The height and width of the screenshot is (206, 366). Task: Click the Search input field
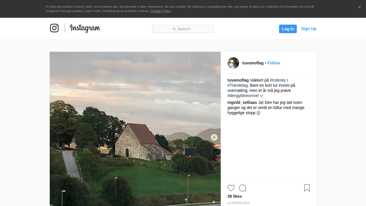[x=183, y=29]
